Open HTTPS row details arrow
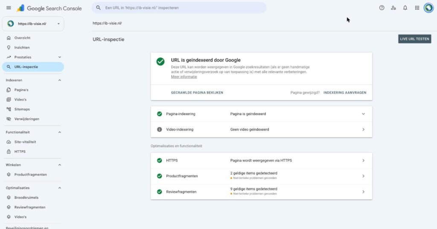The width and height of the screenshot is (437, 229). click(363, 160)
